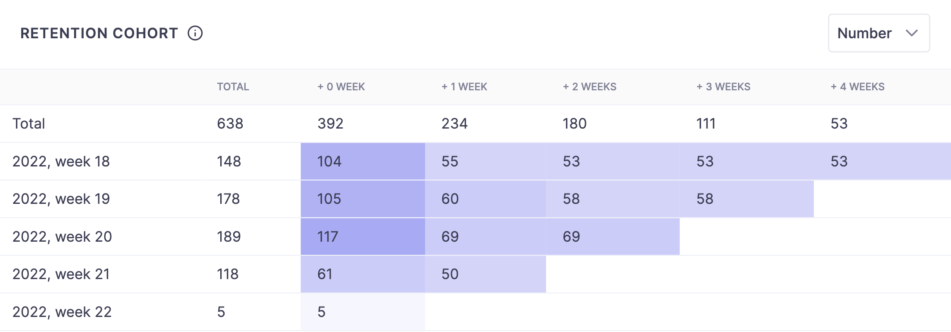951x332 pixels.
Task: Click the Retention Cohort title
Action: 99,33
